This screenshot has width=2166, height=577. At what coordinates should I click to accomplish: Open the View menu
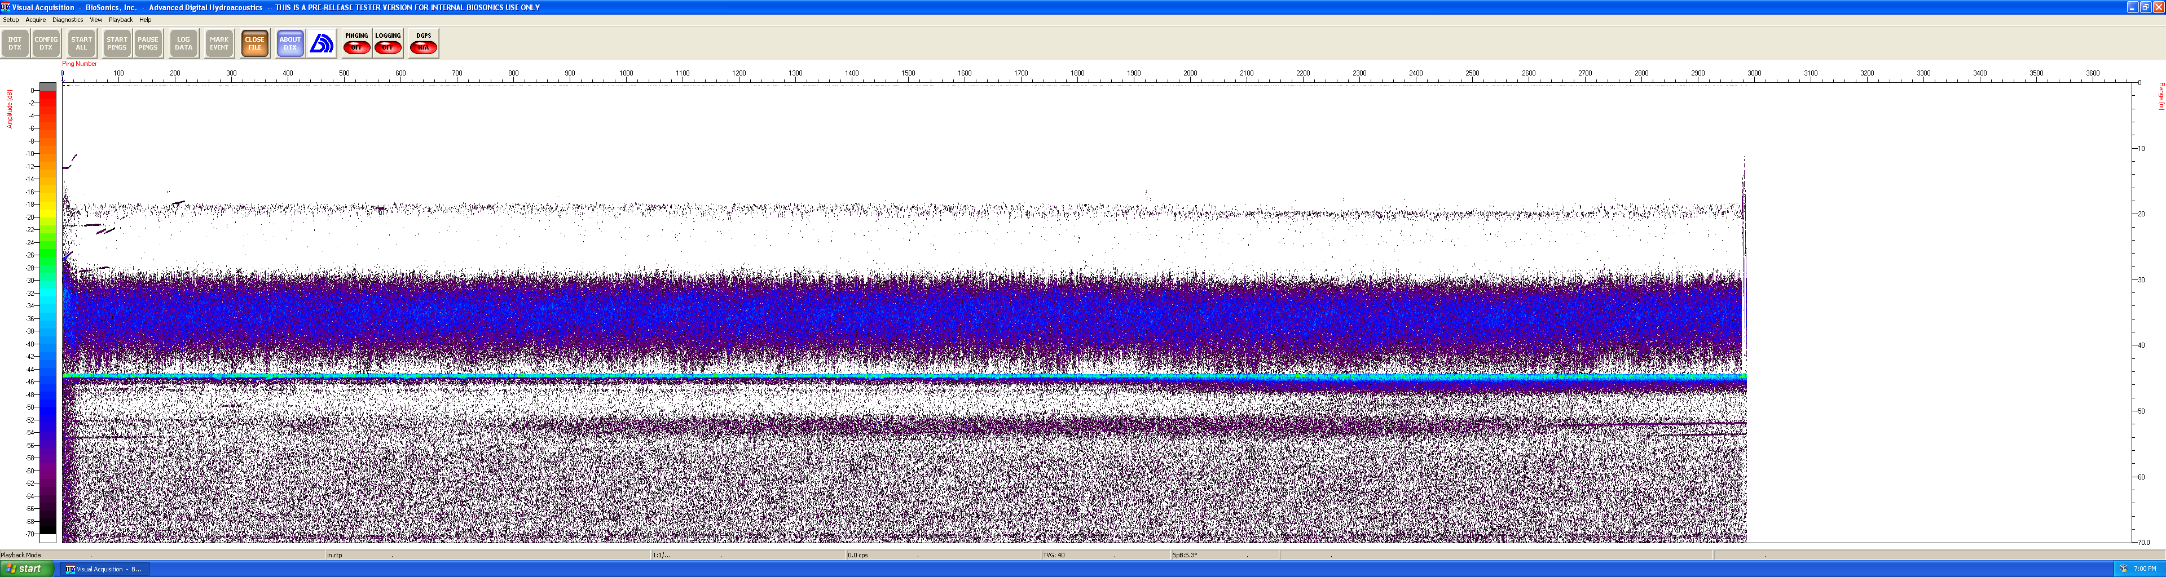(x=96, y=20)
